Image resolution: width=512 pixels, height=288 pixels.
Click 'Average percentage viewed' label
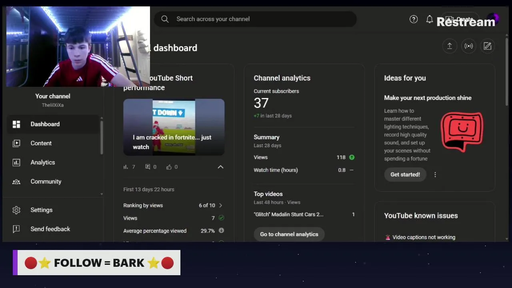pyautogui.click(x=155, y=231)
